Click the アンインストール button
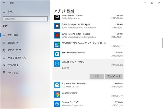163x109 pixels. (114, 76)
